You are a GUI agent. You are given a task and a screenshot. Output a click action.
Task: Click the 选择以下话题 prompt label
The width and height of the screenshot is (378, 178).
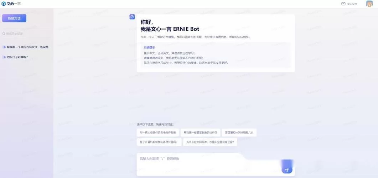click(x=155, y=125)
